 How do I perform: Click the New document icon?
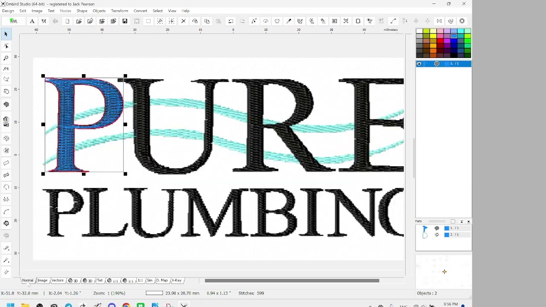point(67,21)
